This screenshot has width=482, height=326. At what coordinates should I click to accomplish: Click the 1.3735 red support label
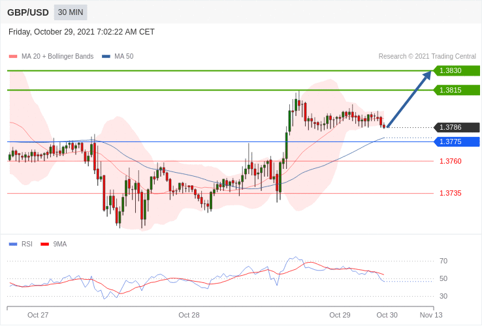[x=451, y=193]
